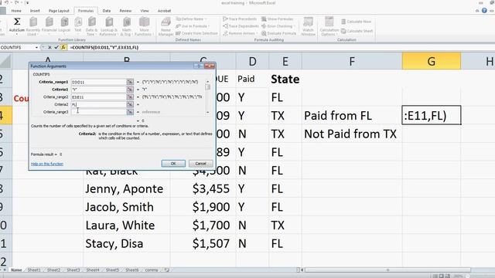Viewport: 495px width, 278px height.
Task: Click Show Formulas
Action: pos(278,19)
